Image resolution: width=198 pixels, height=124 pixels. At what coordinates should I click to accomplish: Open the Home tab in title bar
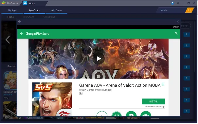point(34,3)
